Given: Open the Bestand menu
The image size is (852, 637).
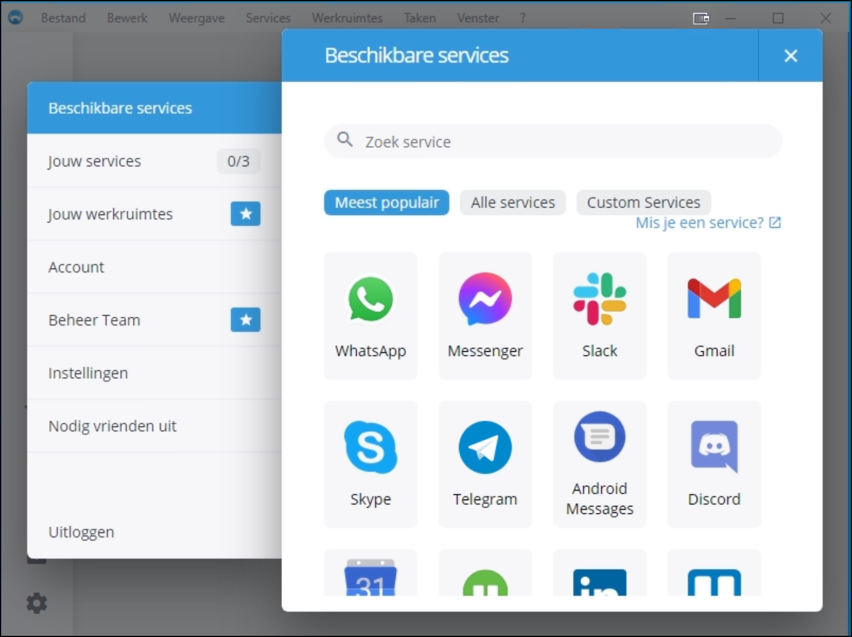Looking at the screenshot, I should (63, 18).
